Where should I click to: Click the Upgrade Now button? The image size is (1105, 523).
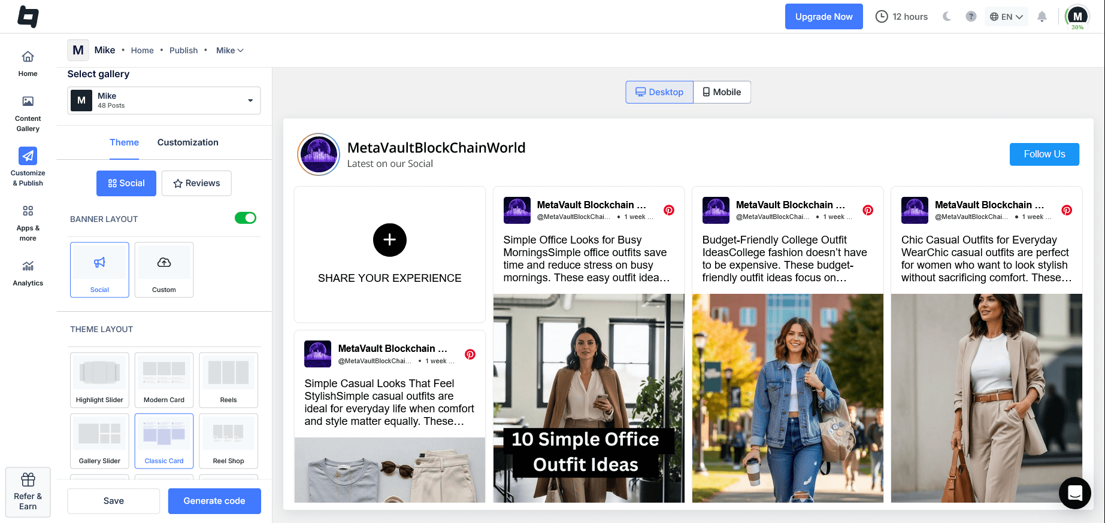point(824,17)
